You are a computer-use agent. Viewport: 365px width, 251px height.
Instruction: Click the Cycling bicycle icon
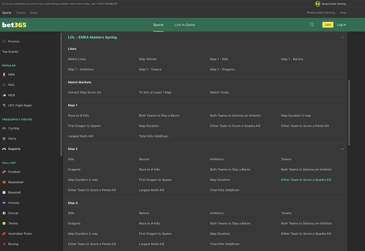4,128
